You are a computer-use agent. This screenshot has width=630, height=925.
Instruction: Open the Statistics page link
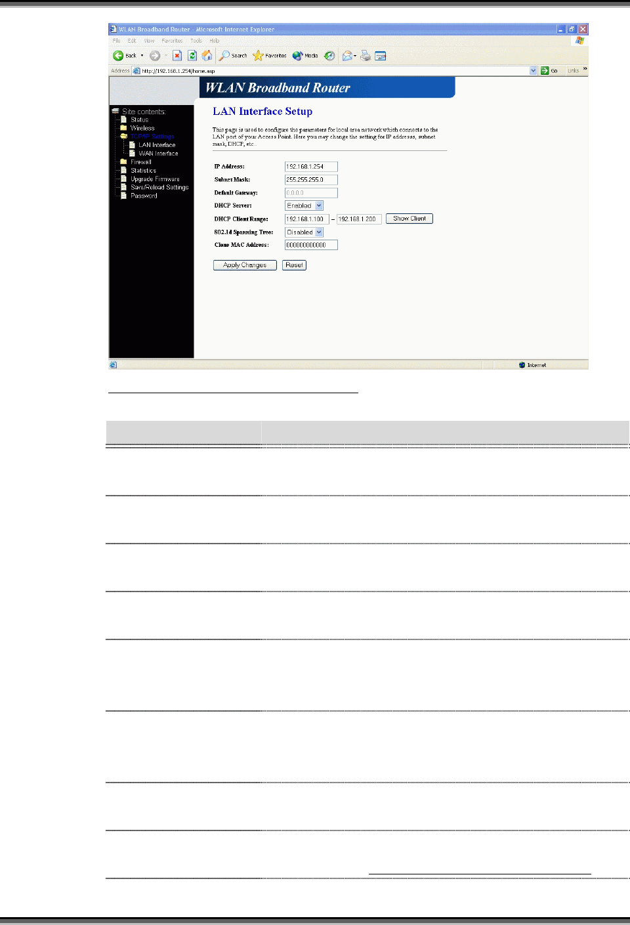click(x=143, y=171)
